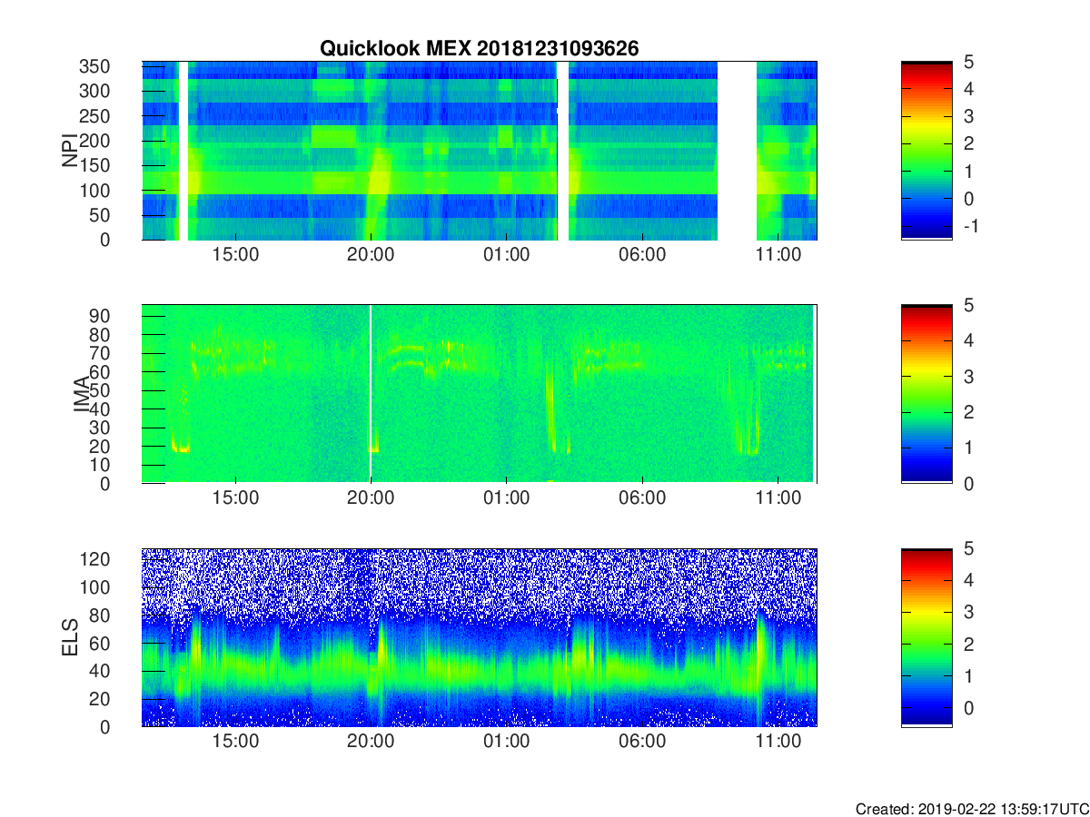The image size is (1090, 817).
Task: Click the 11:00 time tick of IMA plot
Action: coord(778,498)
